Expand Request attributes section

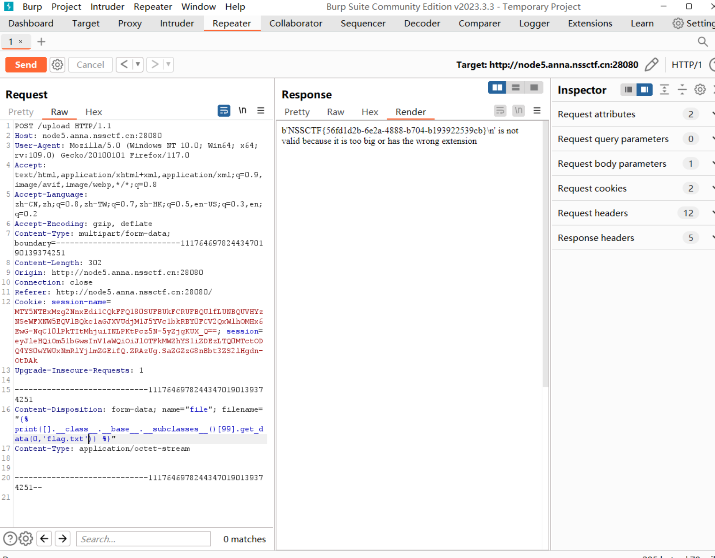633,114
